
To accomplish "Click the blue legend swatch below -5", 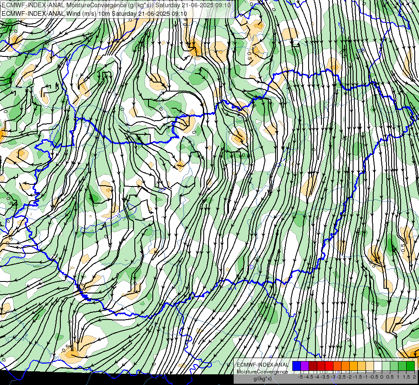I will pos(297,366).
